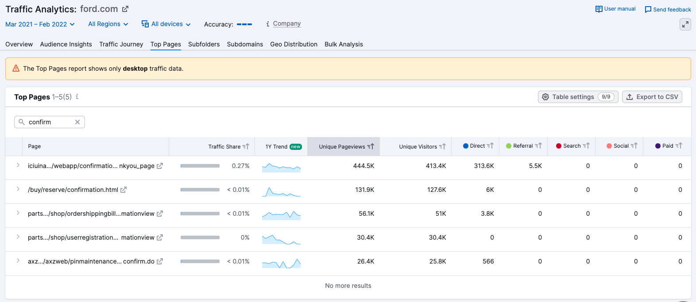
Task: Click the Top Pages info icon
Action: pos(77,96)
